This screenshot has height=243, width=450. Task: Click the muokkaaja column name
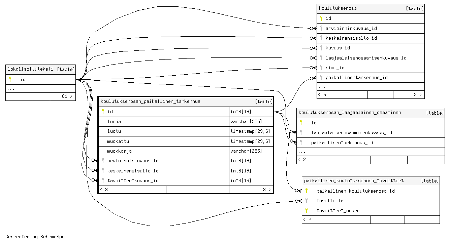coord(119,151)
